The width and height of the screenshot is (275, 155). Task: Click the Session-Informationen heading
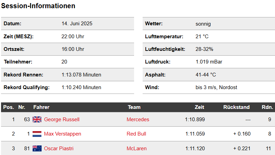[38, 6]
